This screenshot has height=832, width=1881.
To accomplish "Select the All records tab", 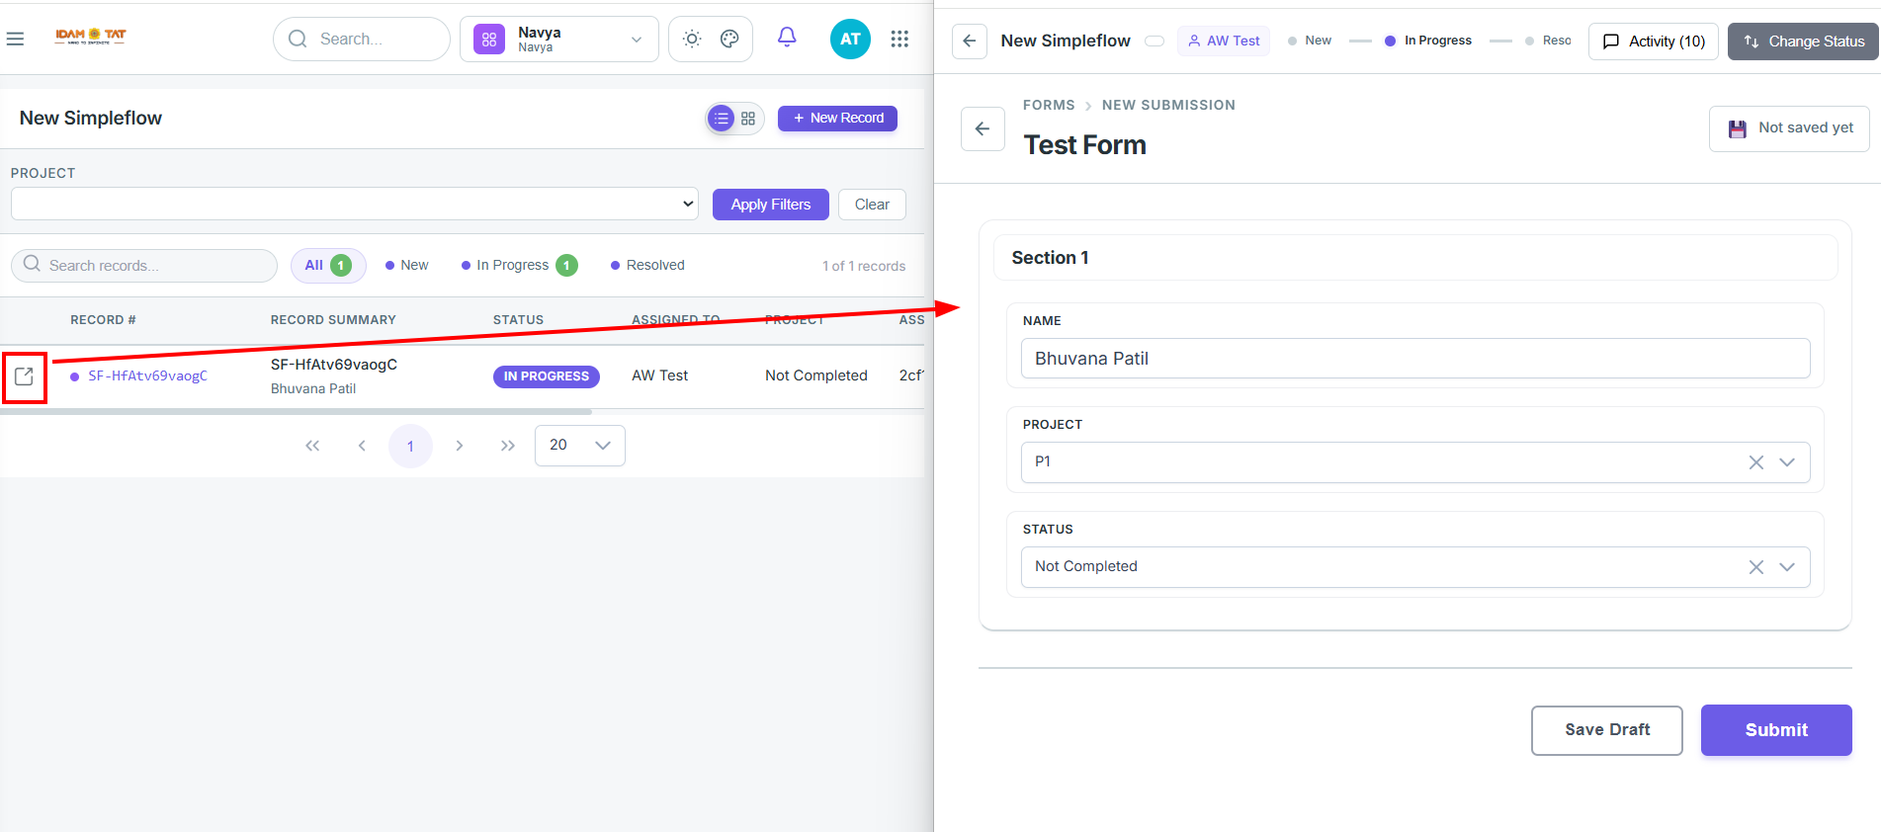I will click(x=328, y=265).
